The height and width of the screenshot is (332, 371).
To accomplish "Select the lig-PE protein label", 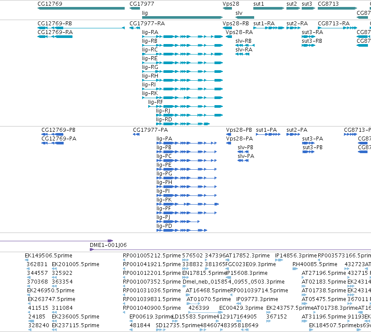I will (x=164, y=165).
